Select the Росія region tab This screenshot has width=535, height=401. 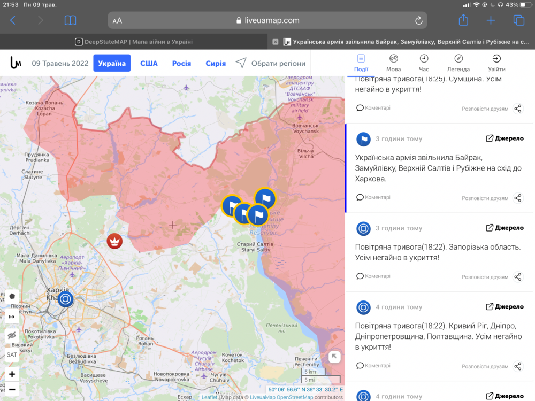(x=181, y=63)
